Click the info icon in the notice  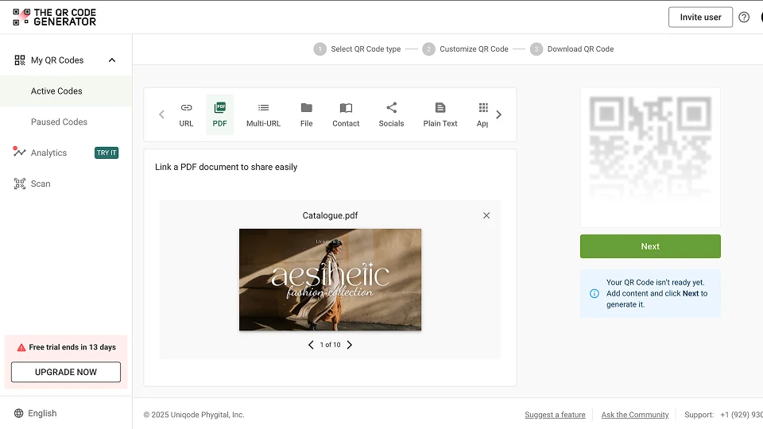(x=595, y=293)
